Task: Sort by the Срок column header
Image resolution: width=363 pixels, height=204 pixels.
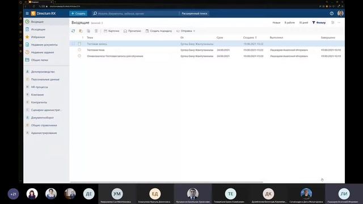Action: (x=220, y=37)
